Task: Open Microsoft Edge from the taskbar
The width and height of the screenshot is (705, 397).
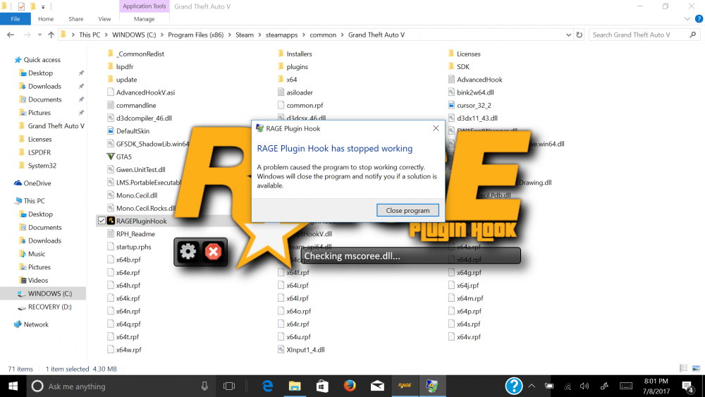Action: (267, 386)
